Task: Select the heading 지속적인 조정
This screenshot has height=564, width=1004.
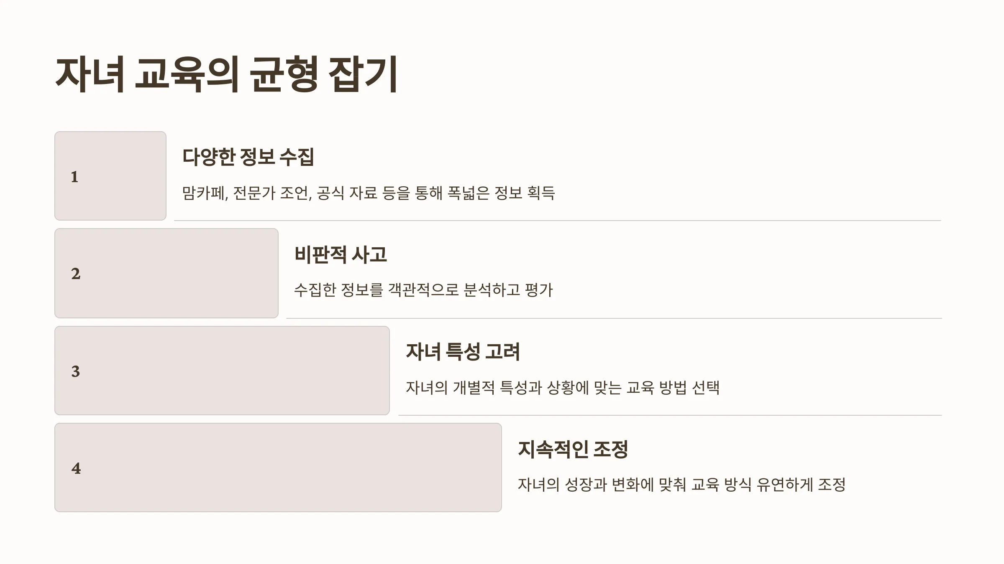Action: tap(573, 449)
